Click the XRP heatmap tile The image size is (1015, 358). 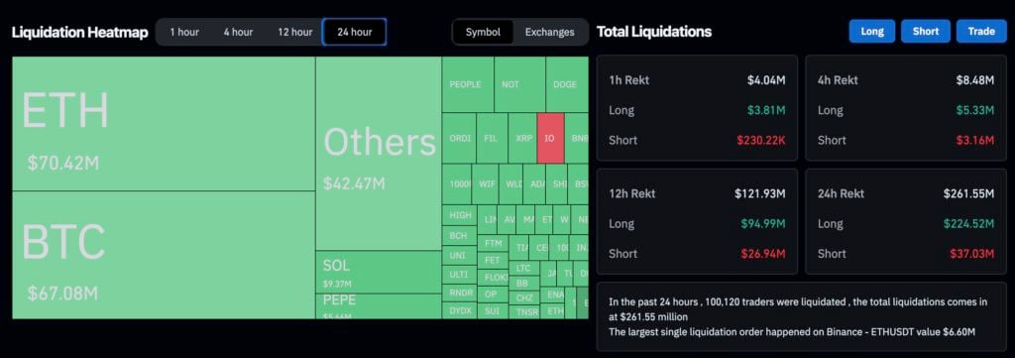tap(522, 139)
